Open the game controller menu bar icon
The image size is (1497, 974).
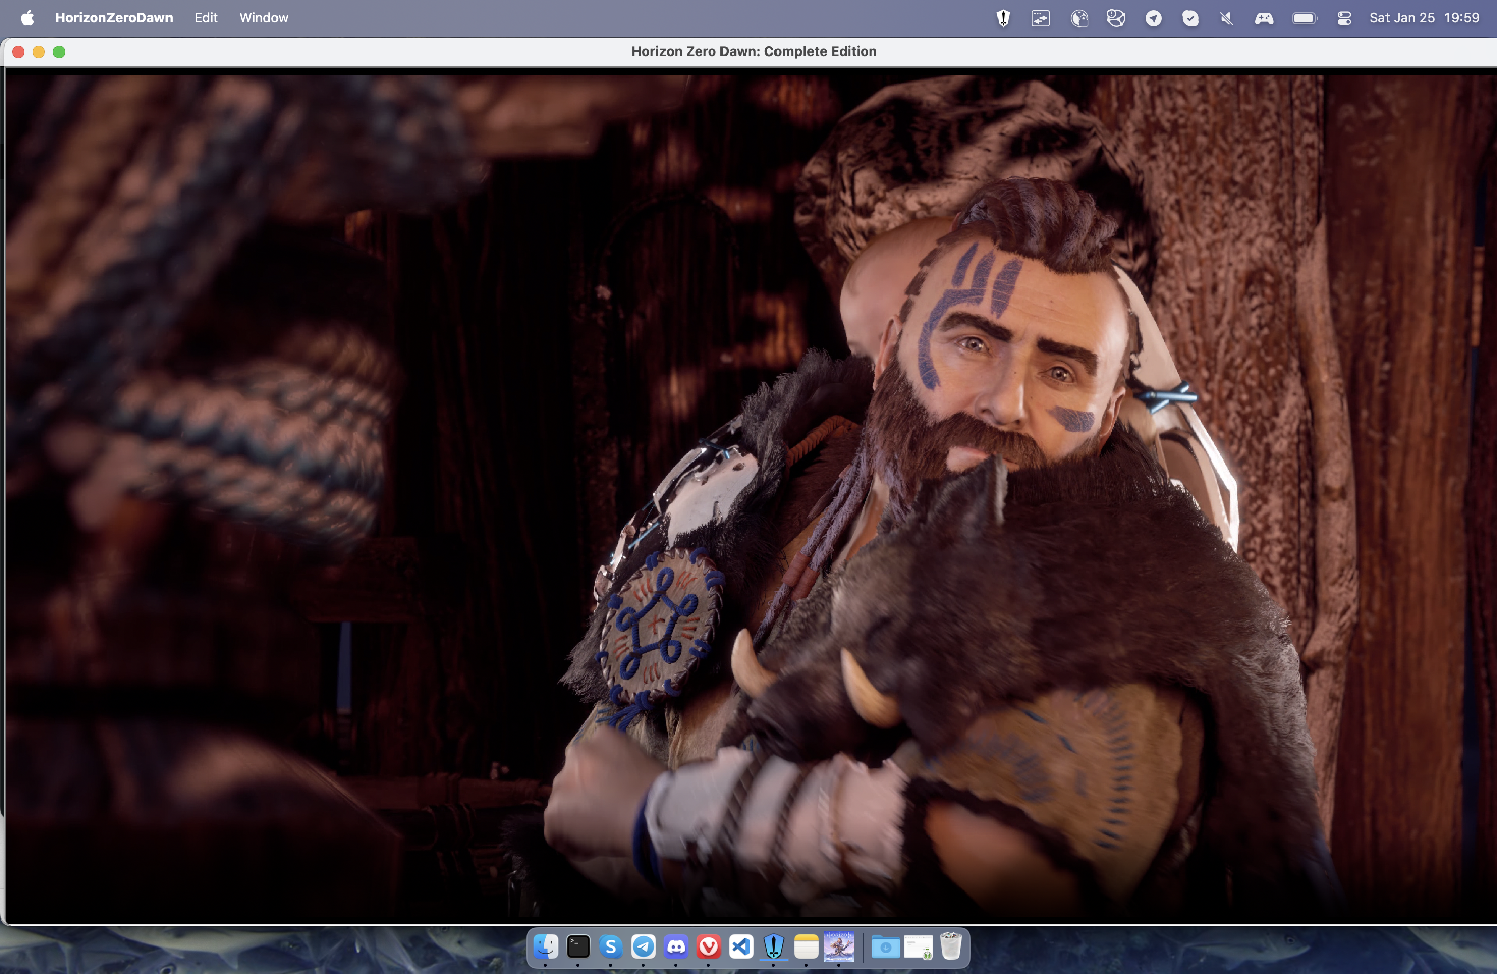pyautogui.click(x=1264, y=18)
